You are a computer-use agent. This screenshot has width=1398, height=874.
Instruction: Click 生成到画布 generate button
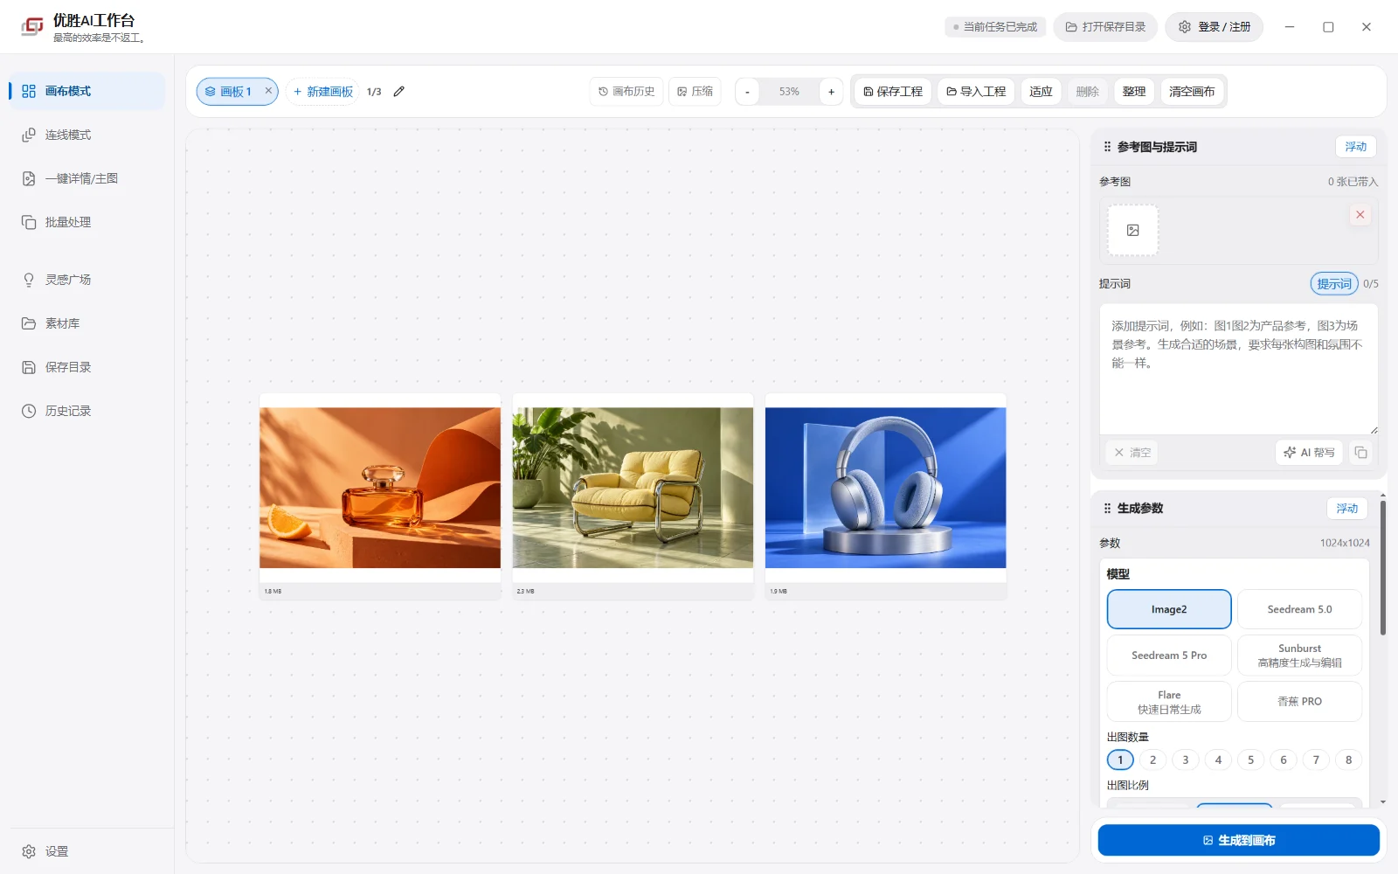pyautogui.click(x=1239, y=840)
